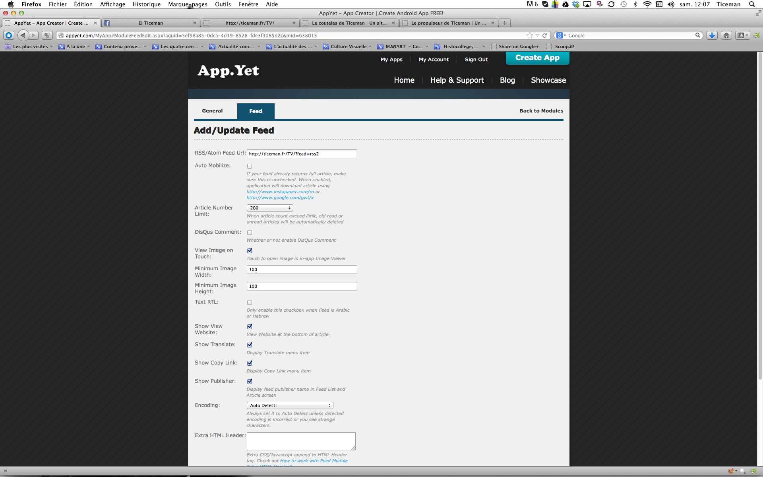Open the Encoding Auto Detect dropdown
This screenshot has width=763, height=477.
(x=290, y=405)
